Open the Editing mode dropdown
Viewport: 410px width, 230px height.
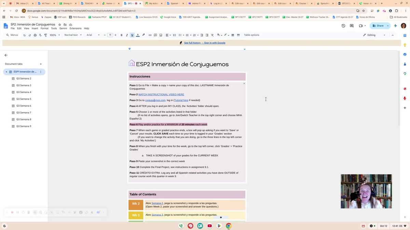click(x=374, y=35)
